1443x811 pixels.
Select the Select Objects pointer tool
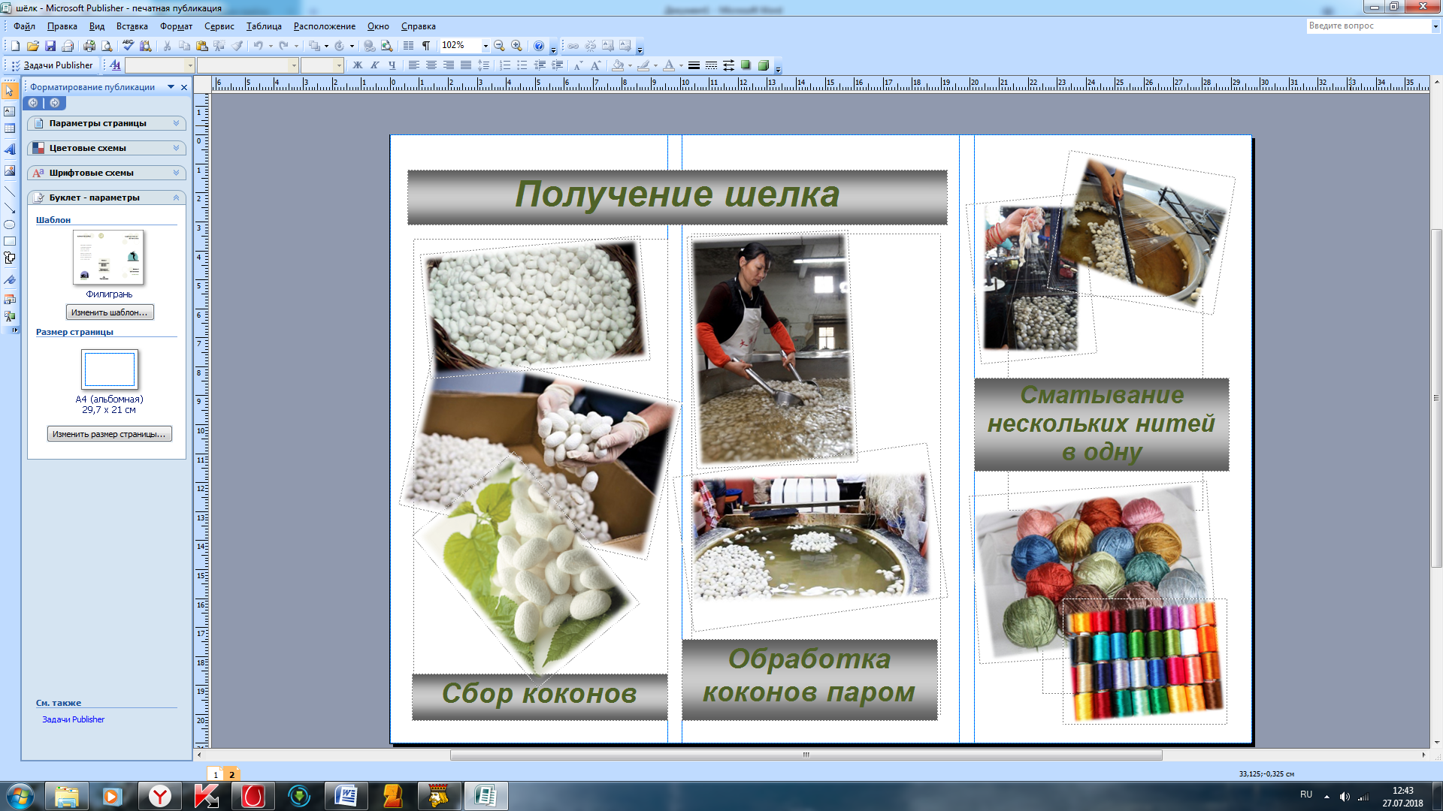tap(10, 91)
